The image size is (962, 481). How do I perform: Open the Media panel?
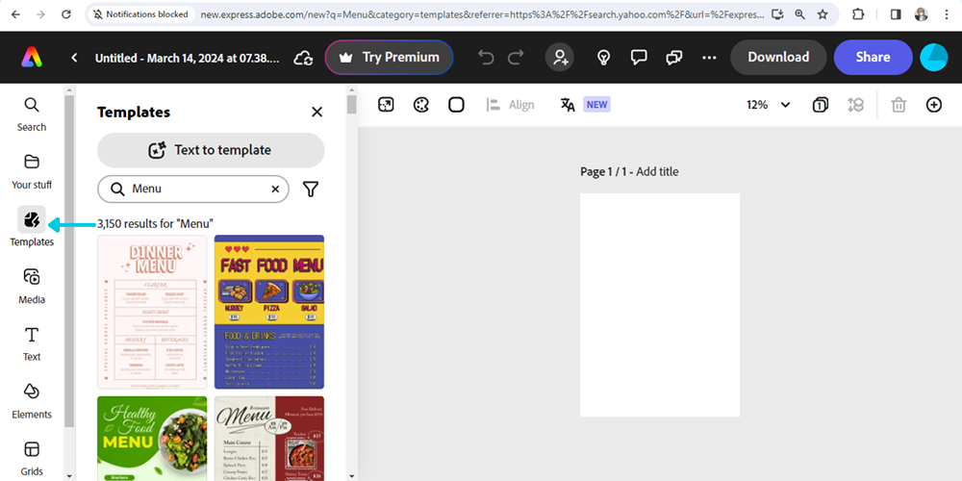tap(32, 286)
